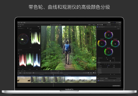Click the Master color wheel center puck
This screenshot has width=138, height=96.
[109, 35]
